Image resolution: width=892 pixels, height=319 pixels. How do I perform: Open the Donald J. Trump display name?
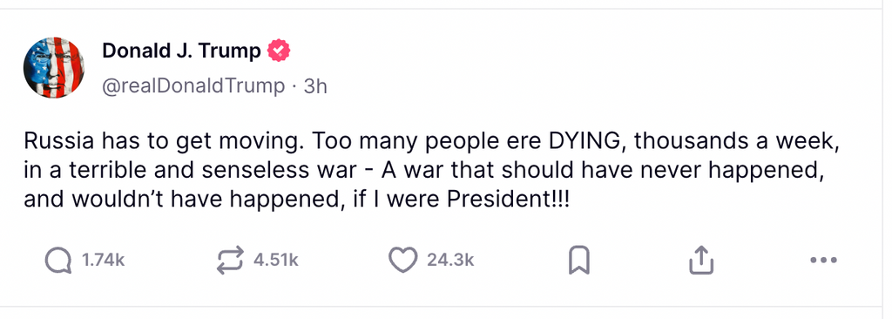[181, 51]
